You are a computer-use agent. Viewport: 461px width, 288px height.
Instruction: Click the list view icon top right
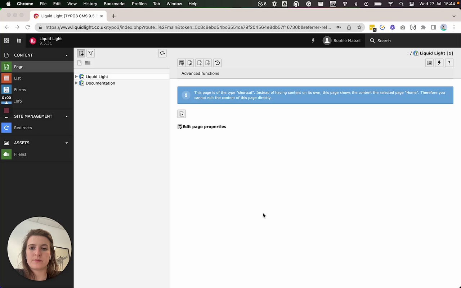pyautogui.click(x=429, y=63)
